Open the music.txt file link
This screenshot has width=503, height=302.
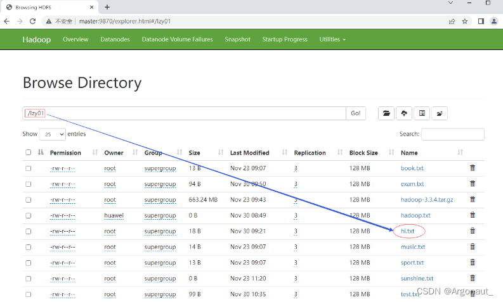pyautogui.click(x=413, y=247)
